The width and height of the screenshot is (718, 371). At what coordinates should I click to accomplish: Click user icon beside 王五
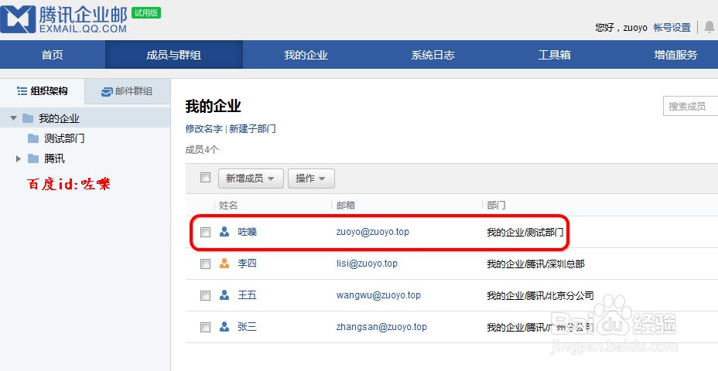224,295
